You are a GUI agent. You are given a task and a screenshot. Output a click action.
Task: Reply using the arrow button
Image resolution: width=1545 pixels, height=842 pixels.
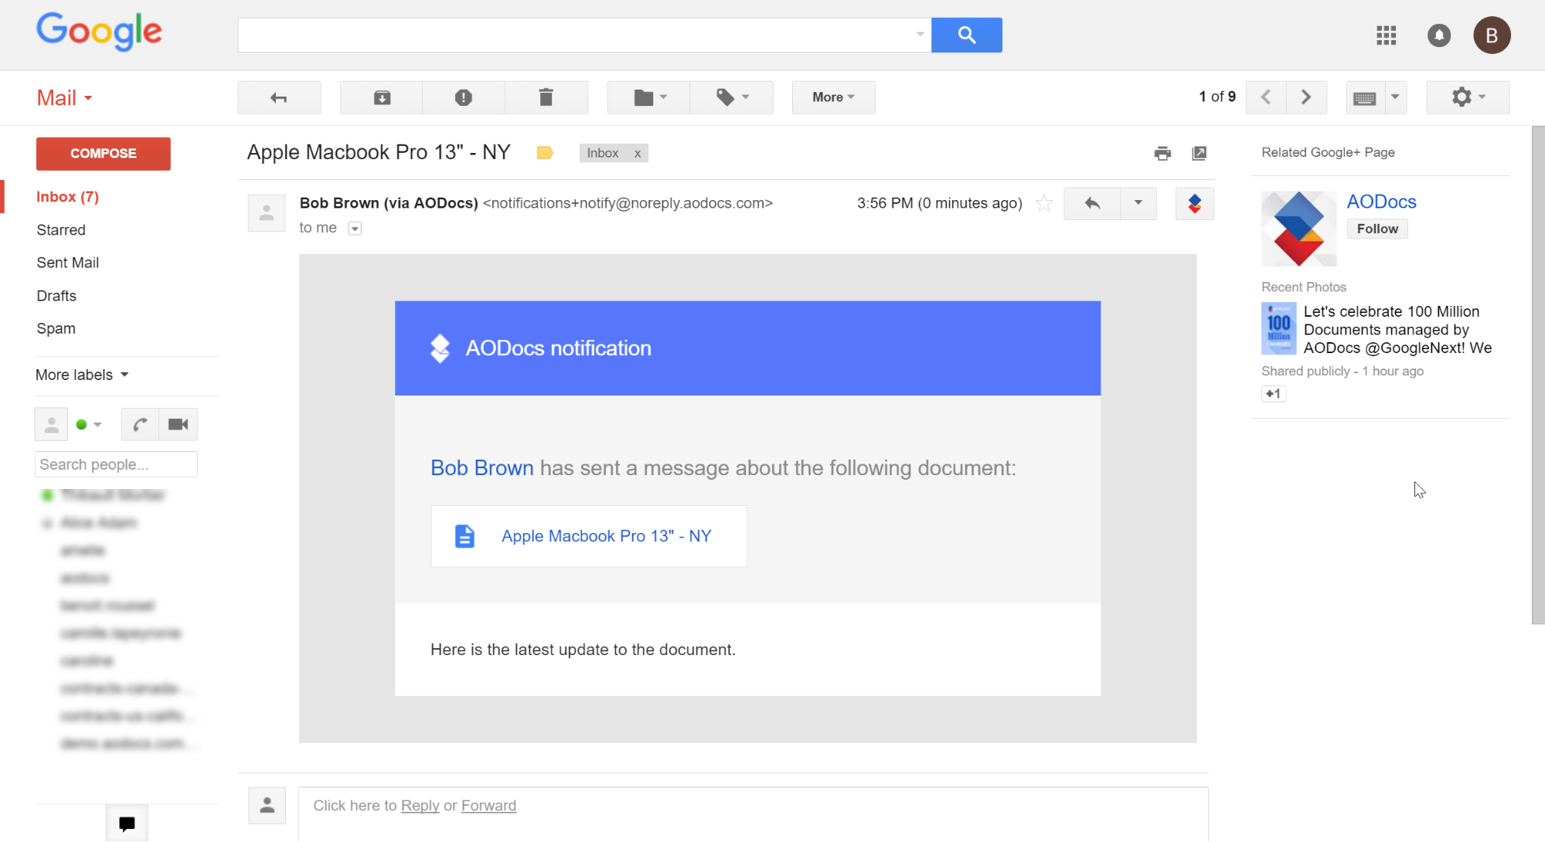coord(1092,204)
